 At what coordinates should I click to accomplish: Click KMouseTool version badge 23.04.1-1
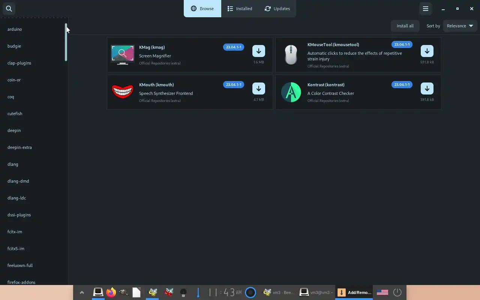[x=402, y=45]
